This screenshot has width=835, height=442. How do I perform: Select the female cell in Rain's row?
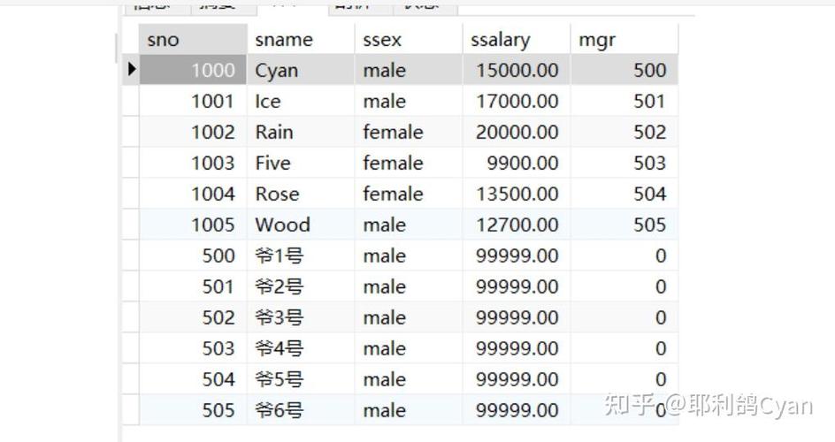pyautogui.click(x=409, y=132)
